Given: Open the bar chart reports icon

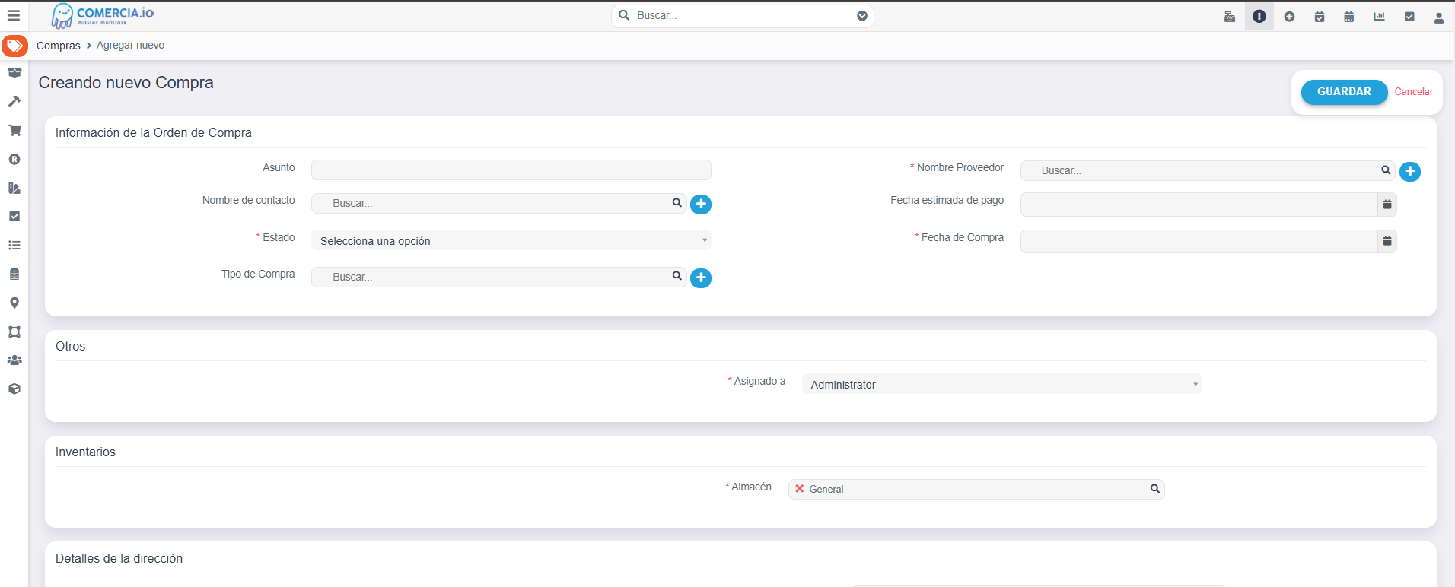Looking at the screenshot, I should coord(1379,16).
